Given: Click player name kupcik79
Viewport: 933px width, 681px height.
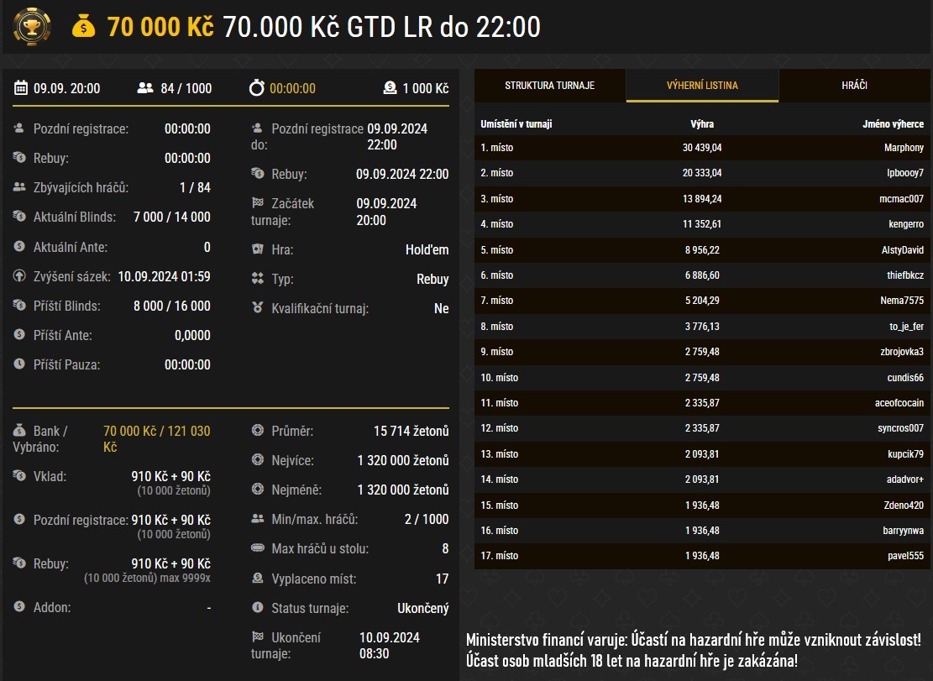Looking at the screenshot, I should point(905,453).
